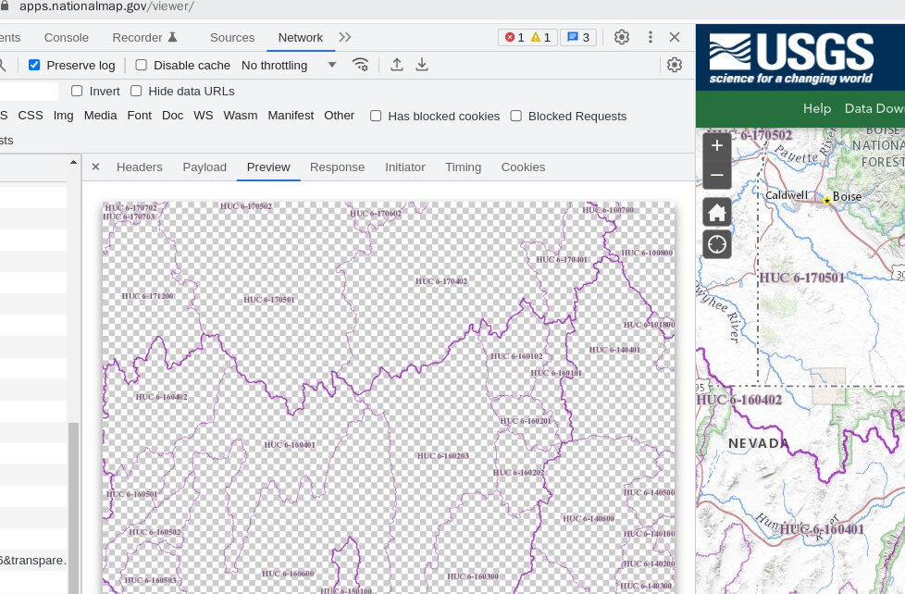Viewport: 905px width, 594px height.
Task: Click the find my location button
Action: (717, 245)
